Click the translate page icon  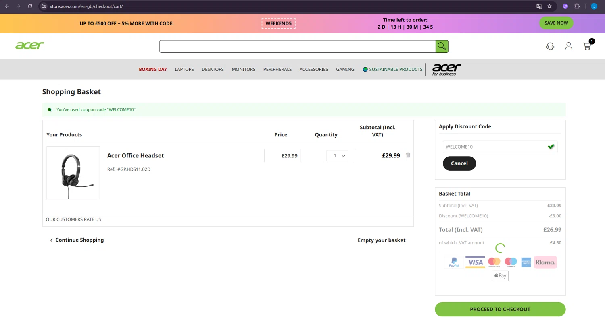pyautogui.click(x=539, y=6)
